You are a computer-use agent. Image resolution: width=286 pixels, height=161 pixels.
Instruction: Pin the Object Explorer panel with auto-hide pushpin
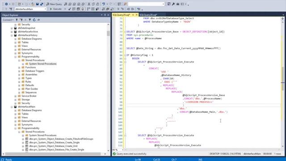105,15
